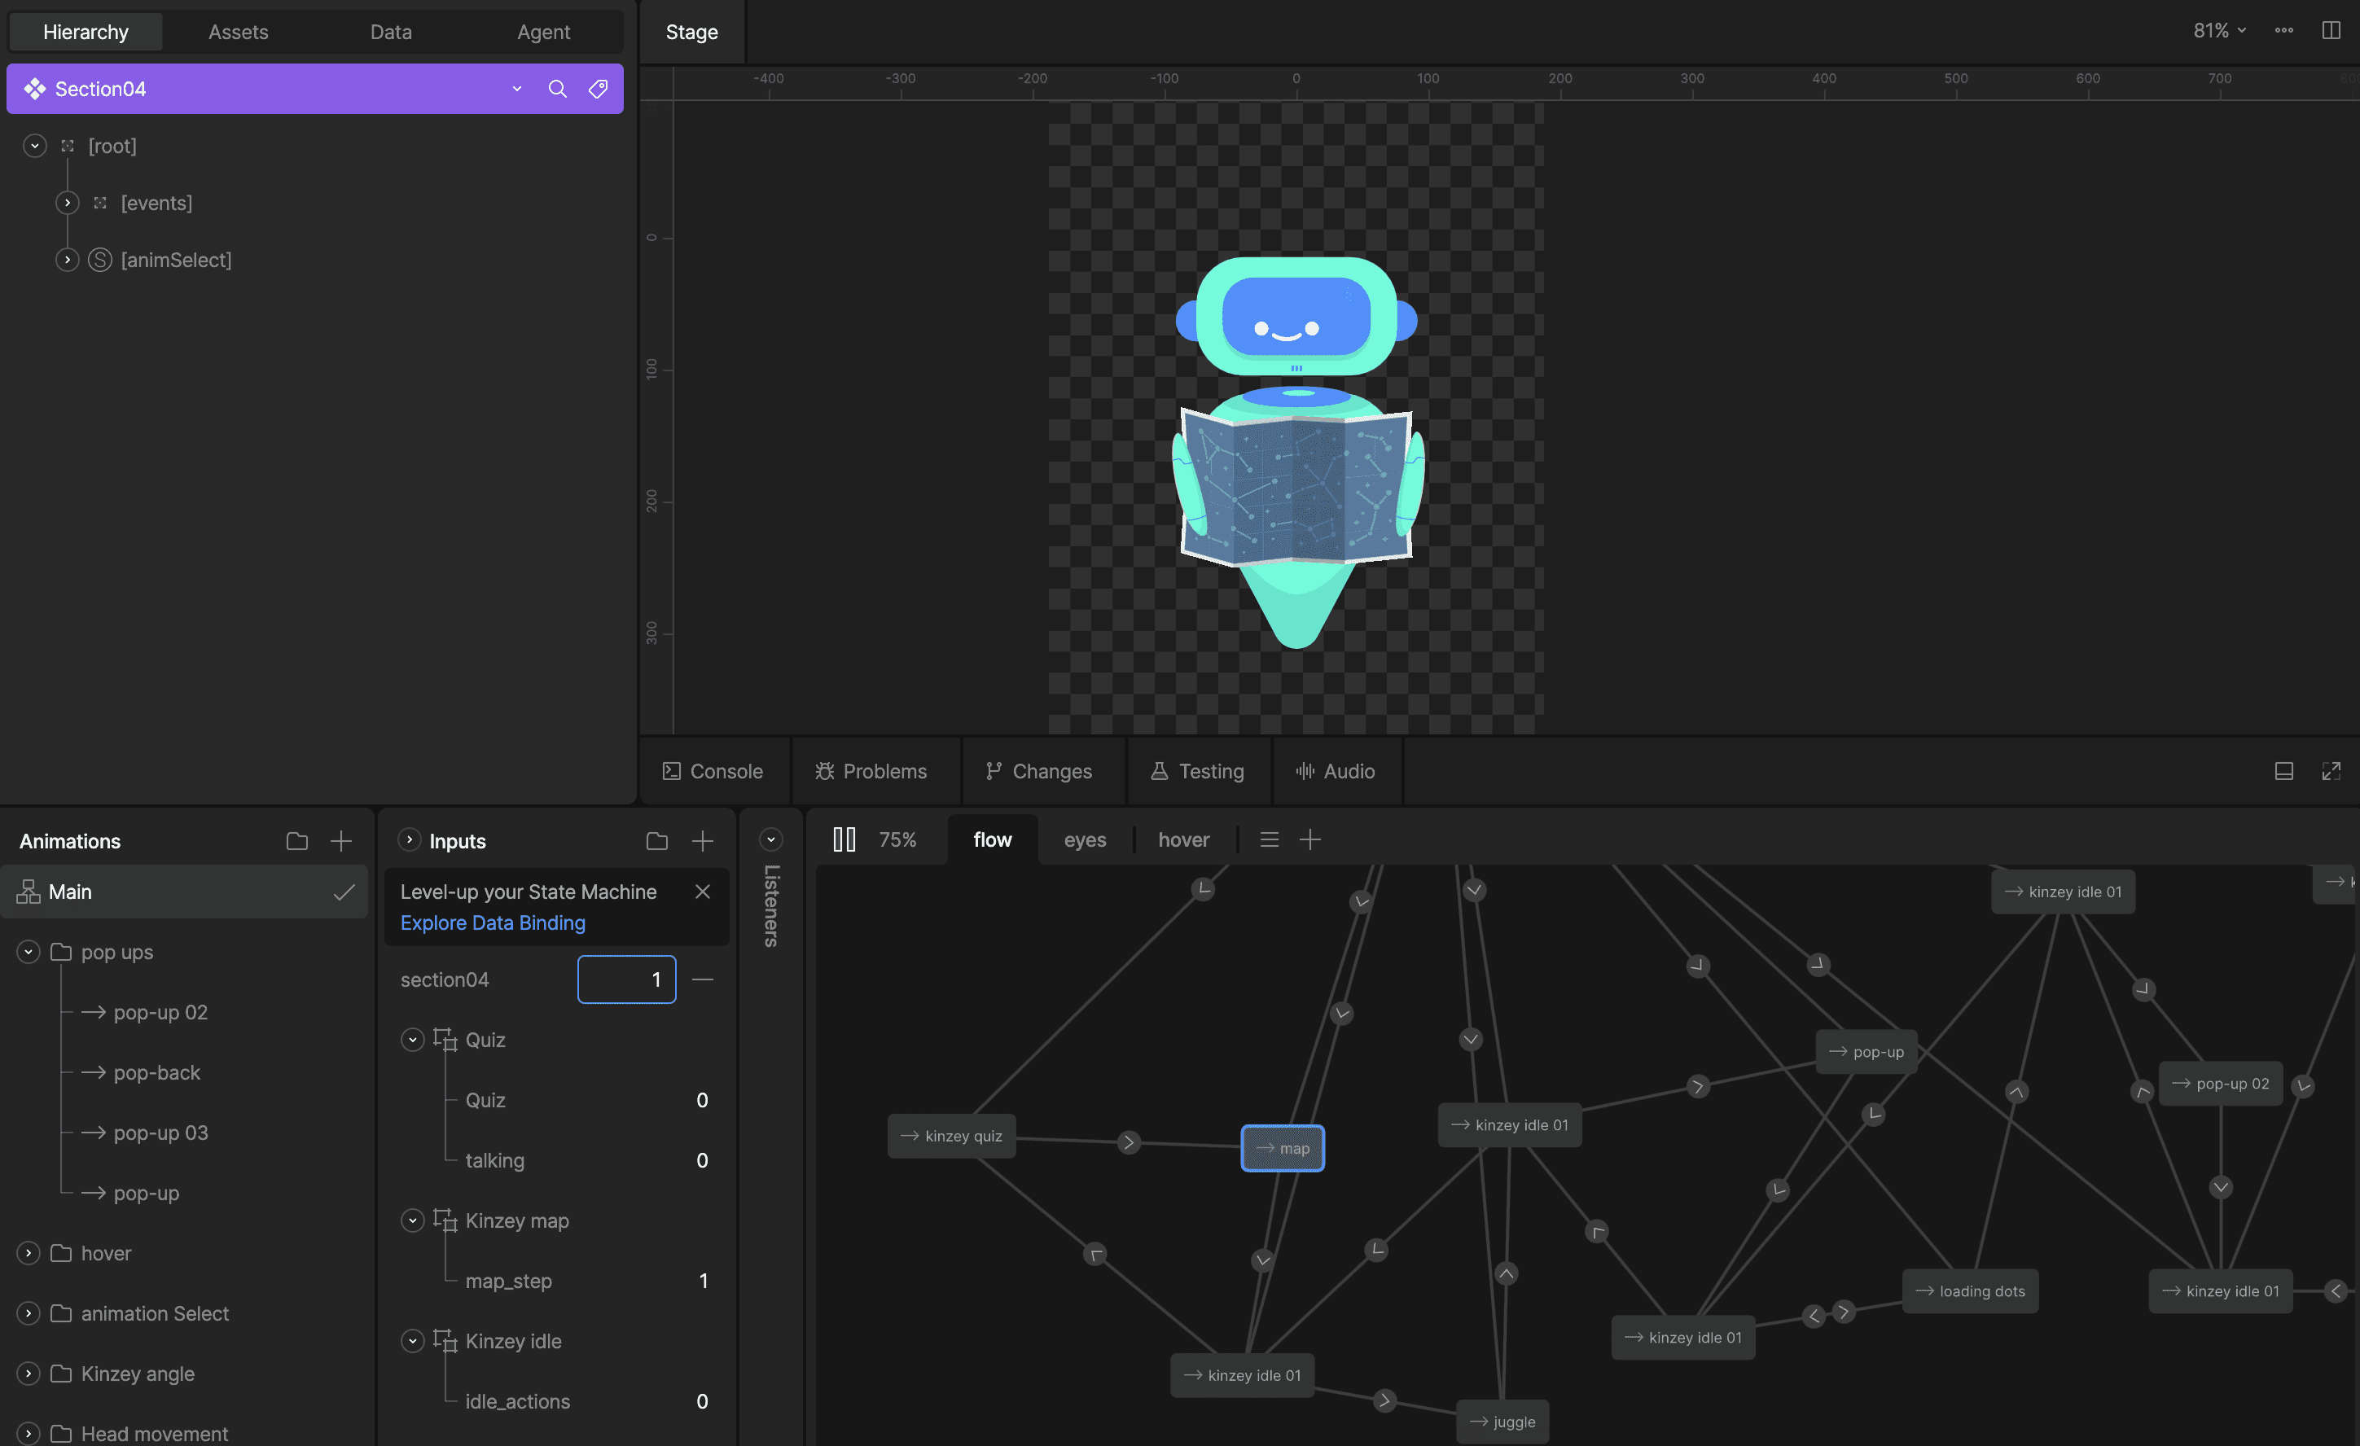Create new folder in Animations panel
This screenshot has width=2360, height=1446.
[297, 841]
